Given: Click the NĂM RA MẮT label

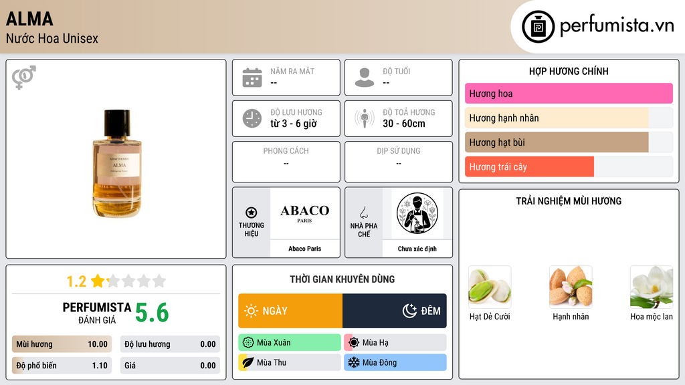Looking at the screenshot, I should 292,71.
